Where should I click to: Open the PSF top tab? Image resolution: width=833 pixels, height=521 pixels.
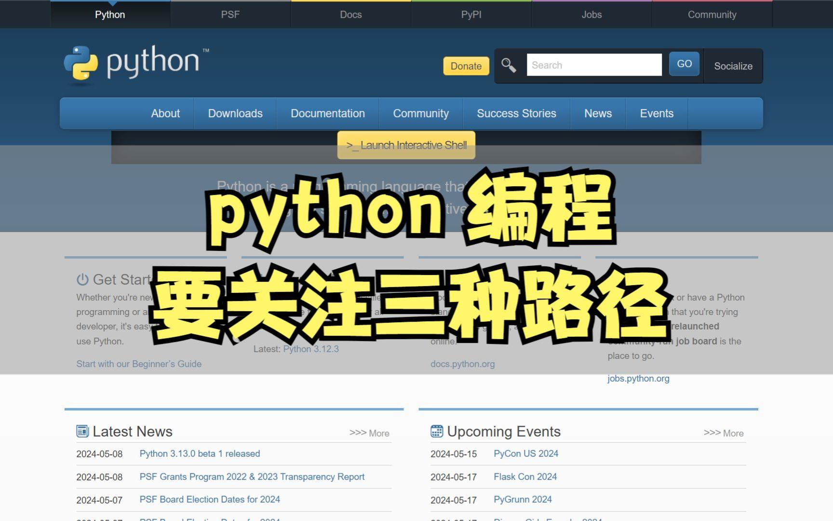coord(230,14)
